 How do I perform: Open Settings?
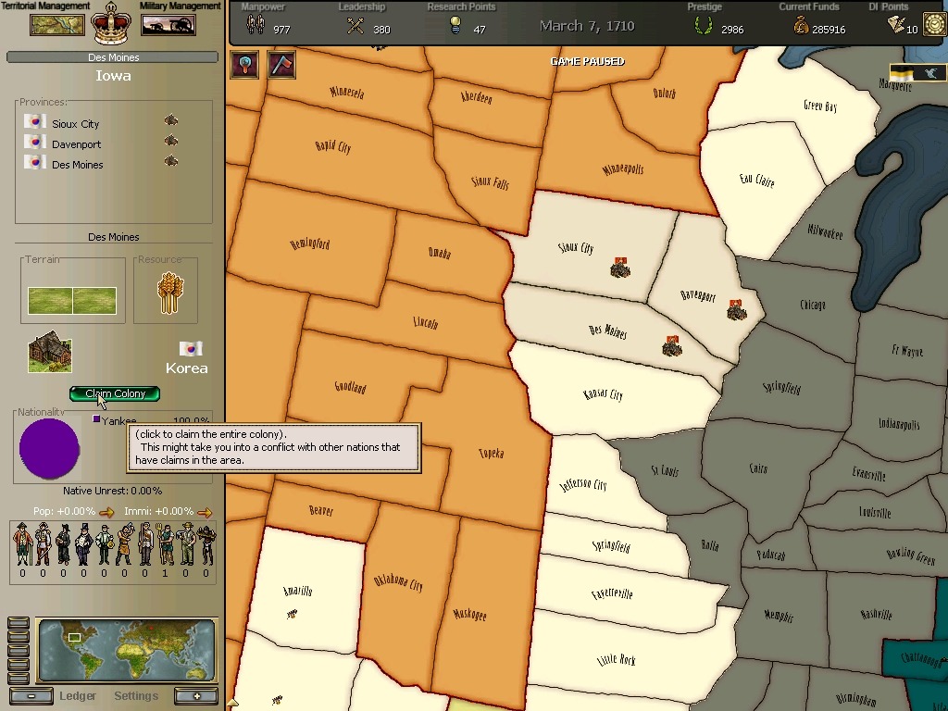136,696
